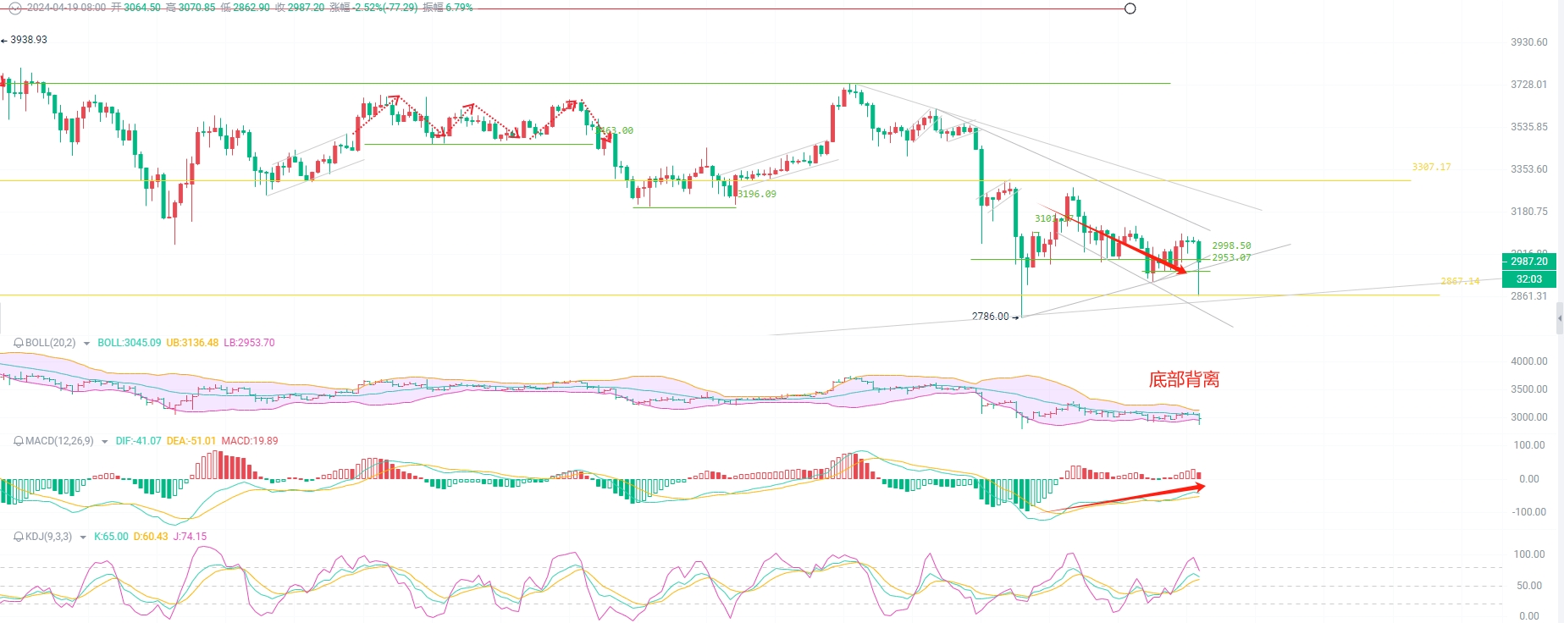
Task: Click the BOLL:3045.09 middle band value
Action: pyautogui.click(x=130, y=343)
